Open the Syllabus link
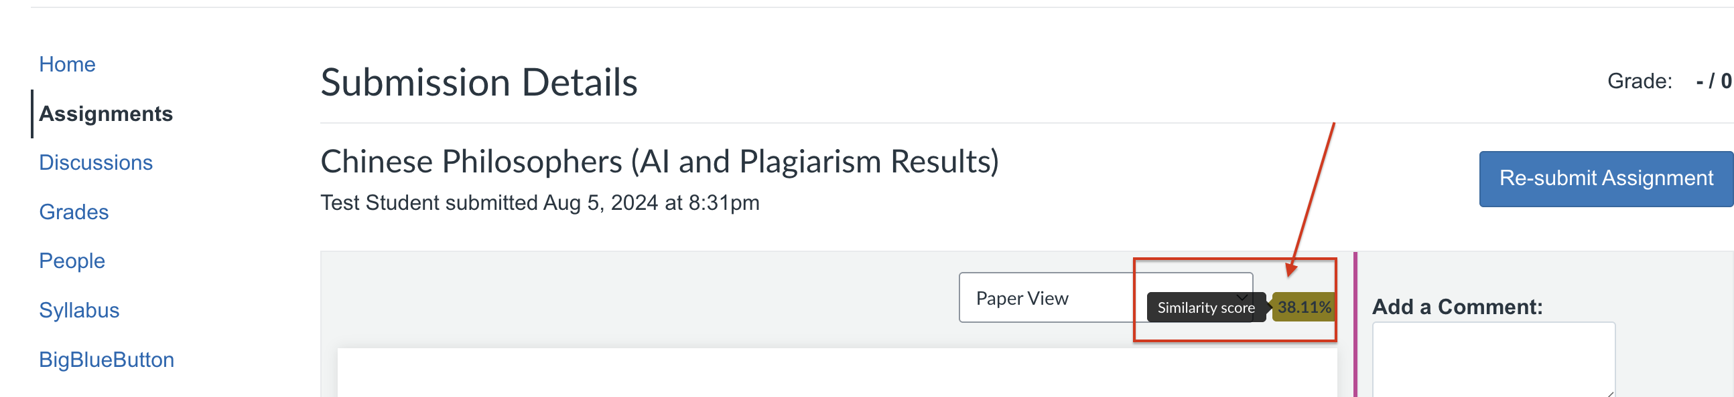Screen dimensions: 1734x397 coord(79,309)
